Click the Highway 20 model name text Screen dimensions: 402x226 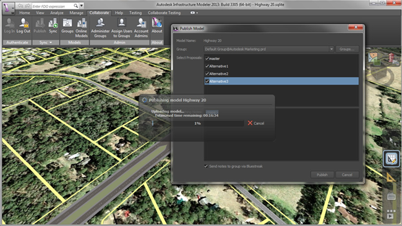tap(212, 40)
